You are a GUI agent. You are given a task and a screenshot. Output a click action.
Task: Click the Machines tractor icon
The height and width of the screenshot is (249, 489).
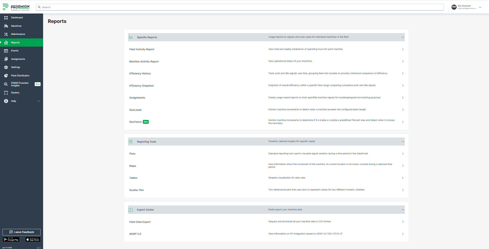[x=6, y=26]
